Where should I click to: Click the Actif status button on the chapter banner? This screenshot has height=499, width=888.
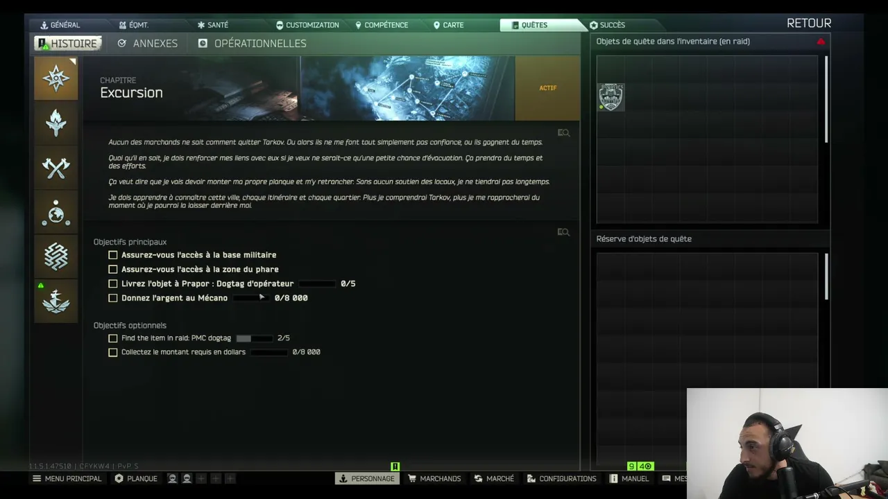click(548, 88)
